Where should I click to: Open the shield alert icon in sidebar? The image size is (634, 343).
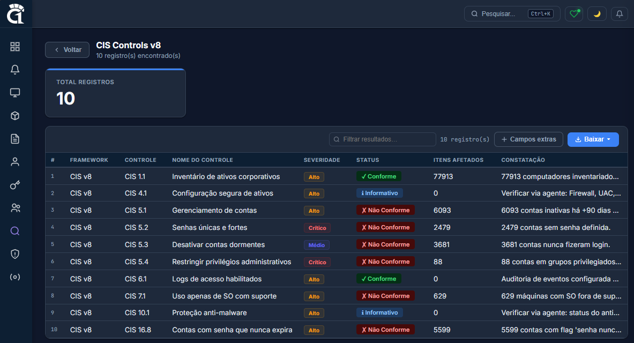tap(15, 254)
